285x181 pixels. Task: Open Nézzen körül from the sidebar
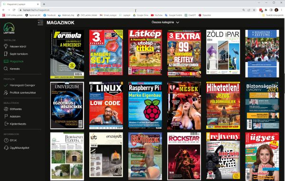(18, 46)
